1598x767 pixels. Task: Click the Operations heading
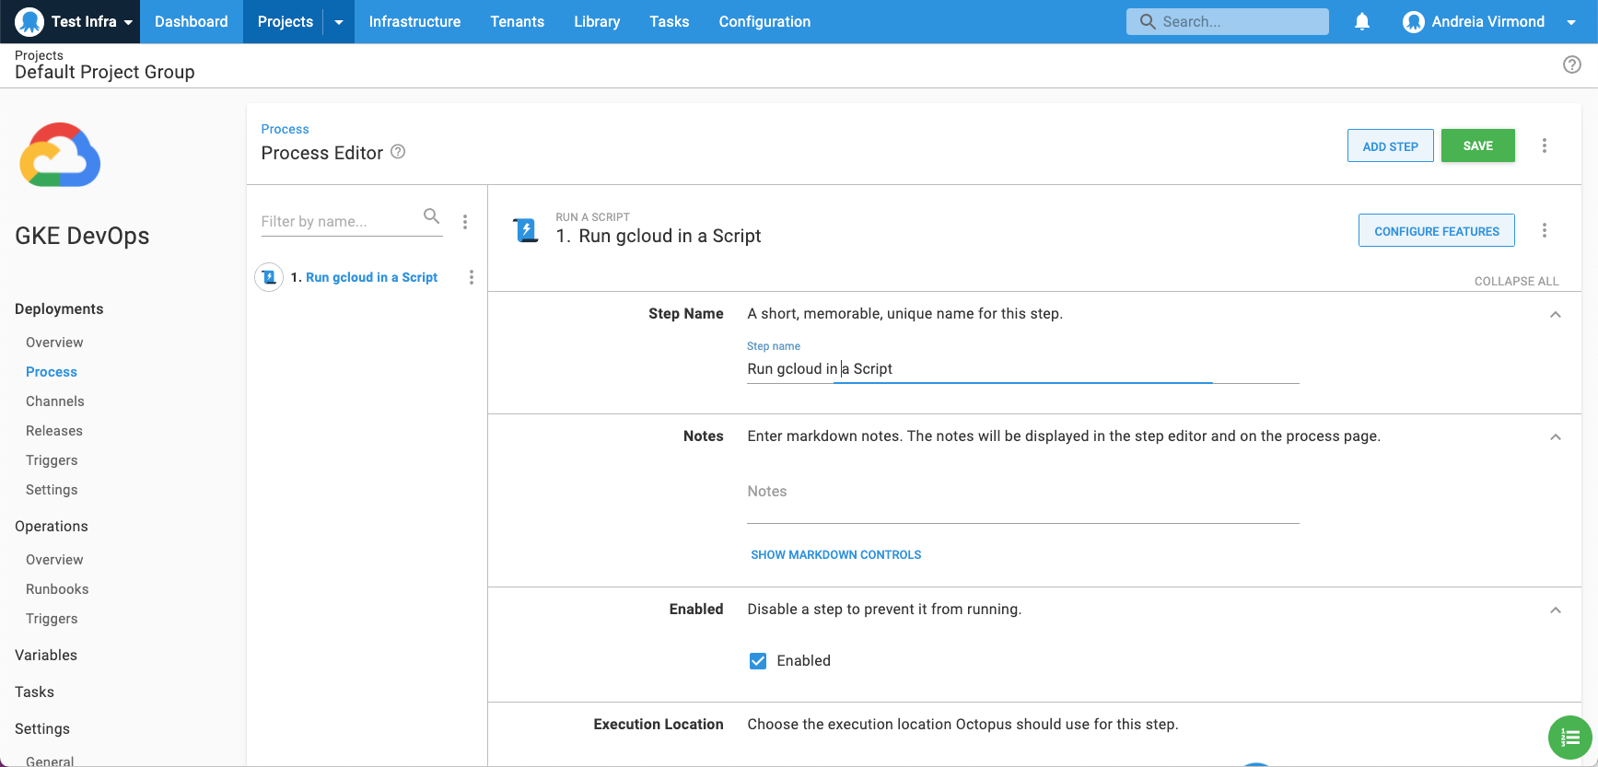(52, 526)
